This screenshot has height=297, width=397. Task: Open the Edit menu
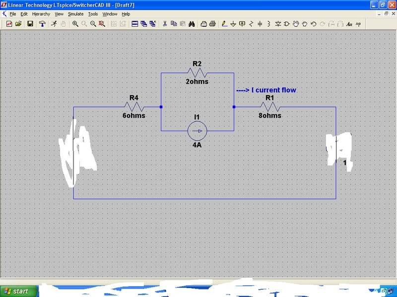[x=24, y=14]
